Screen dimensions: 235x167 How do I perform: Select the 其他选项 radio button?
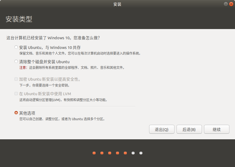pyautogui.click(x=16, y=113)
